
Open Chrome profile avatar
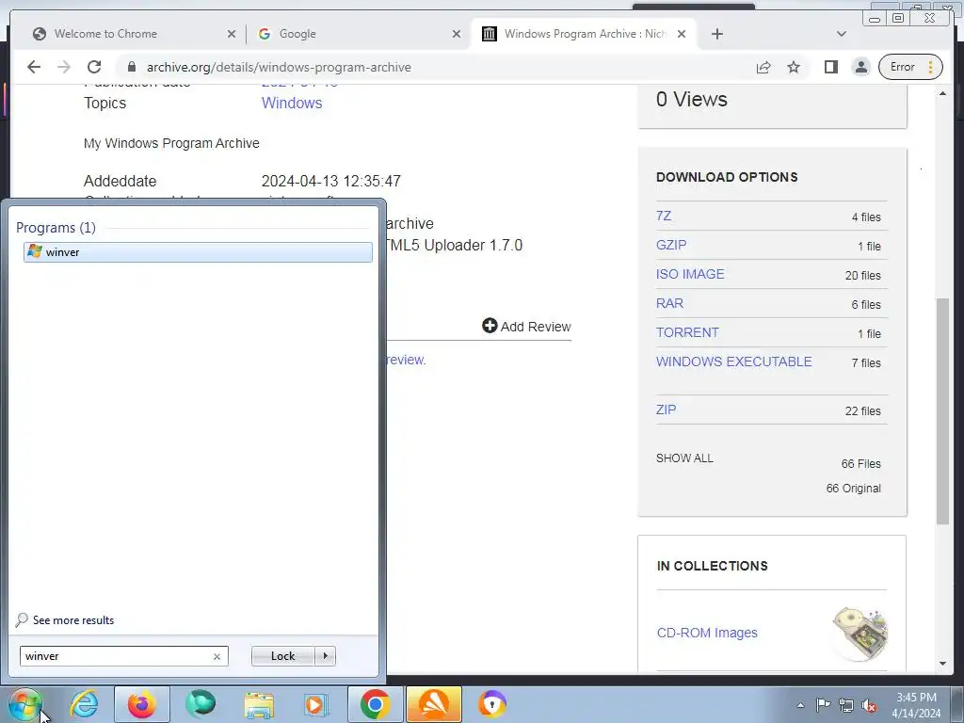coord(861,67)
